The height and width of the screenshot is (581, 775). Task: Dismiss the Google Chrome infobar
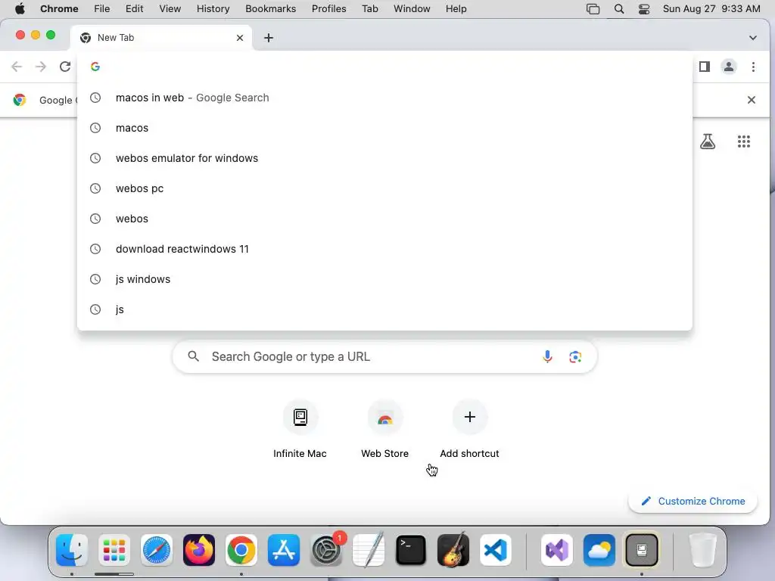(x=752, y=100)
